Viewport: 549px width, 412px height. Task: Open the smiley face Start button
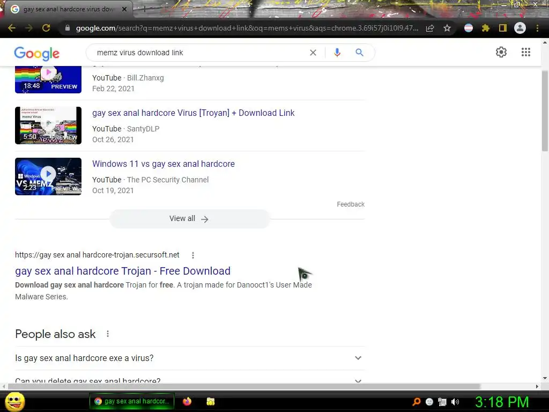[15, 401]
